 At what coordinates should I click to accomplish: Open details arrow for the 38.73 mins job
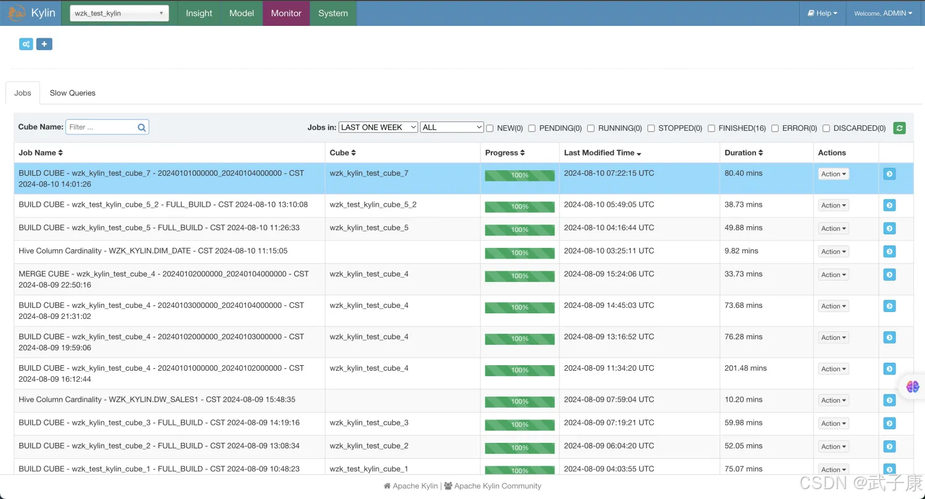click(889, 205)
